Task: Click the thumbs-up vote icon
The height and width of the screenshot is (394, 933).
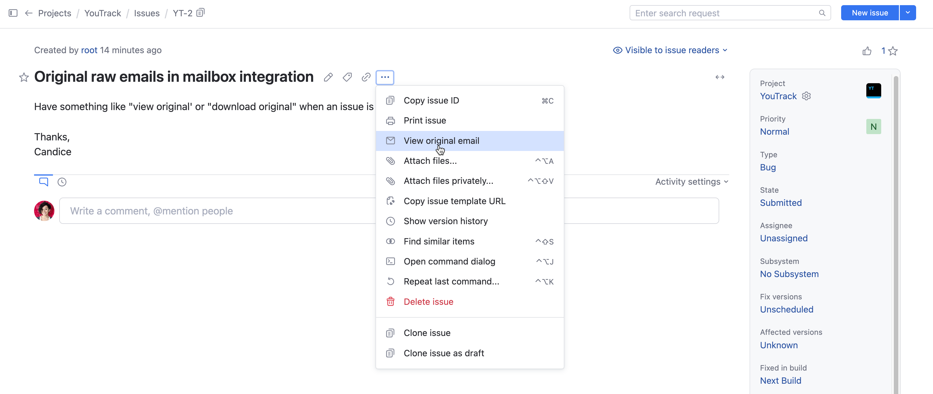Action: point(867,51)
